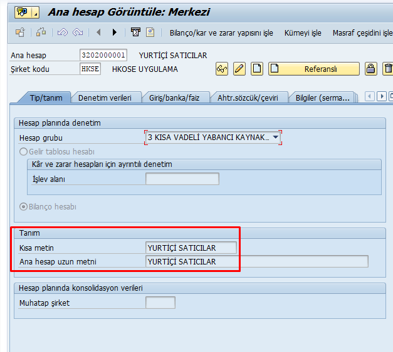Switch to the Denetim verileri tab

(x=105, y=98)
